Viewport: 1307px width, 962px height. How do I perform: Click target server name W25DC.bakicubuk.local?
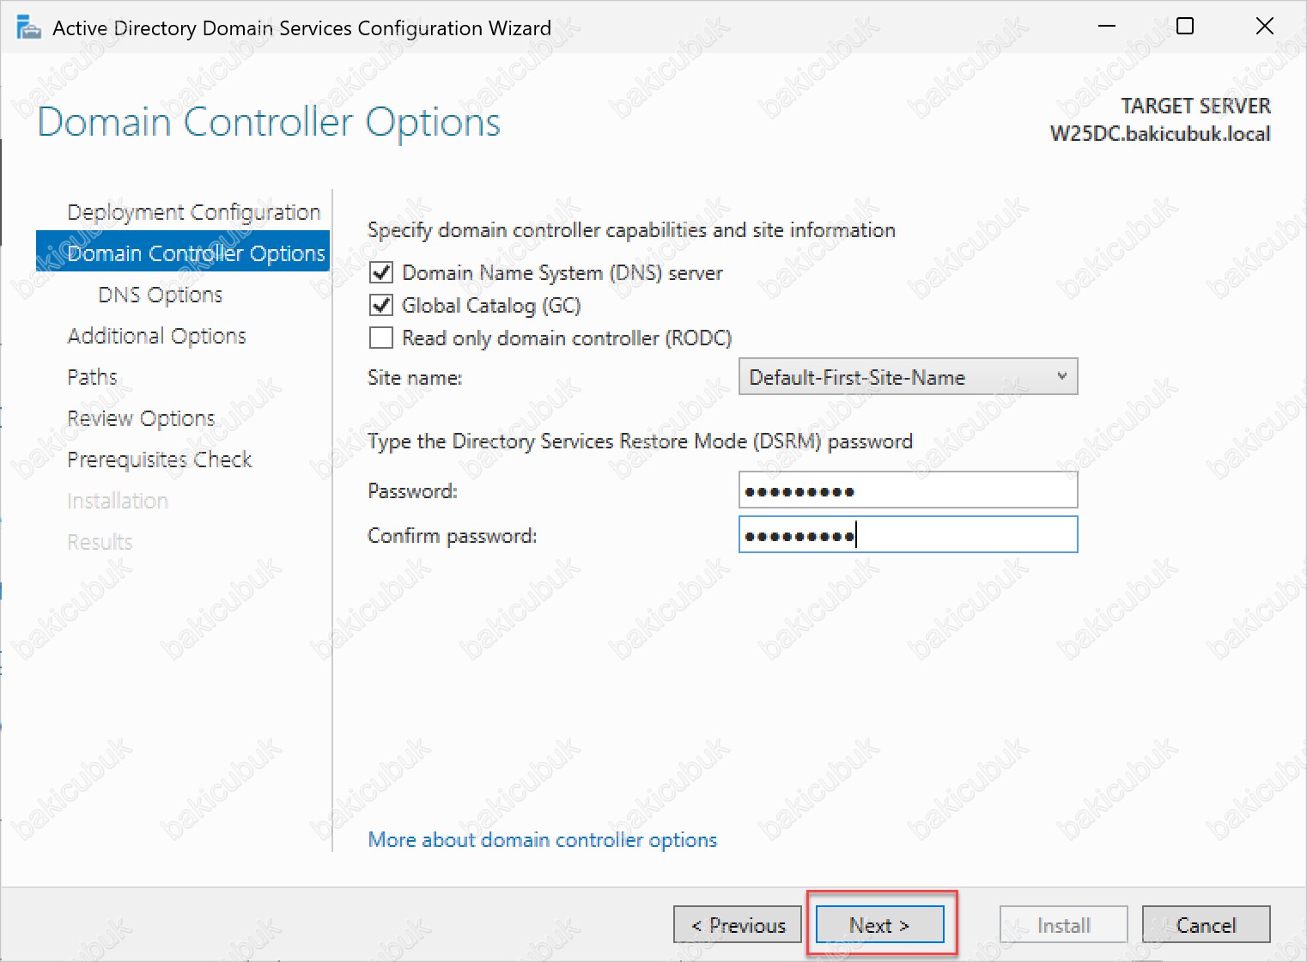(1160, 134)
